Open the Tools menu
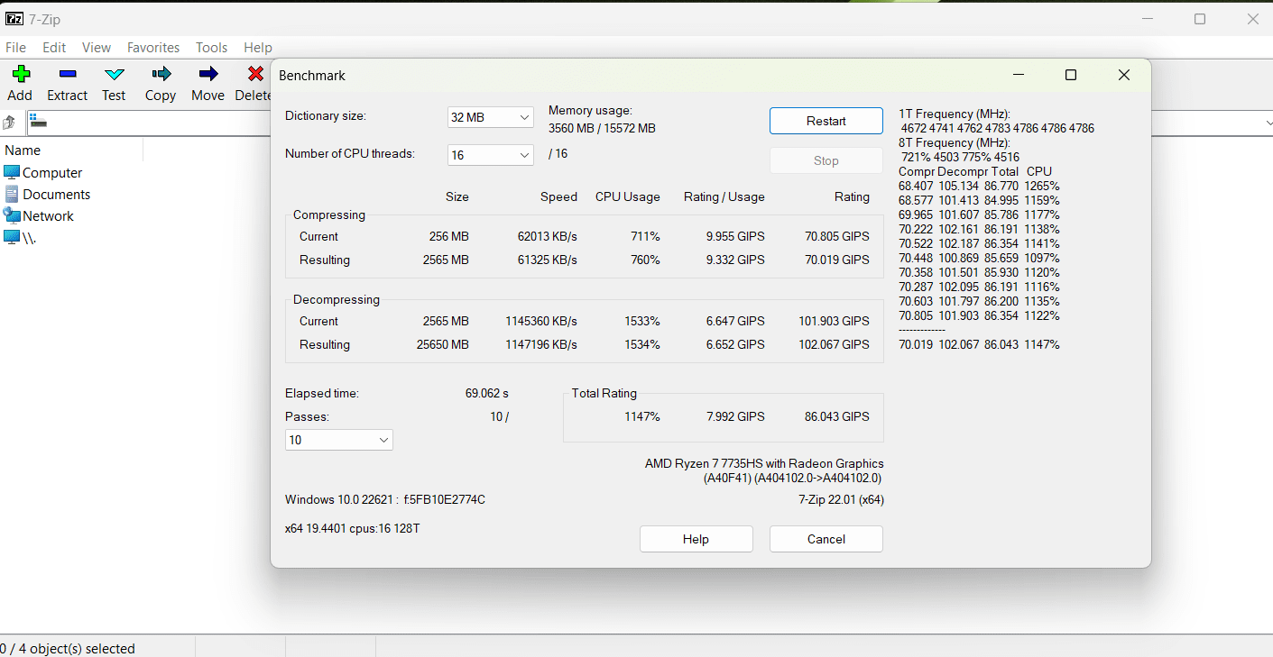The height and width of the screenshot is (657, 1273). pos(211,48)
